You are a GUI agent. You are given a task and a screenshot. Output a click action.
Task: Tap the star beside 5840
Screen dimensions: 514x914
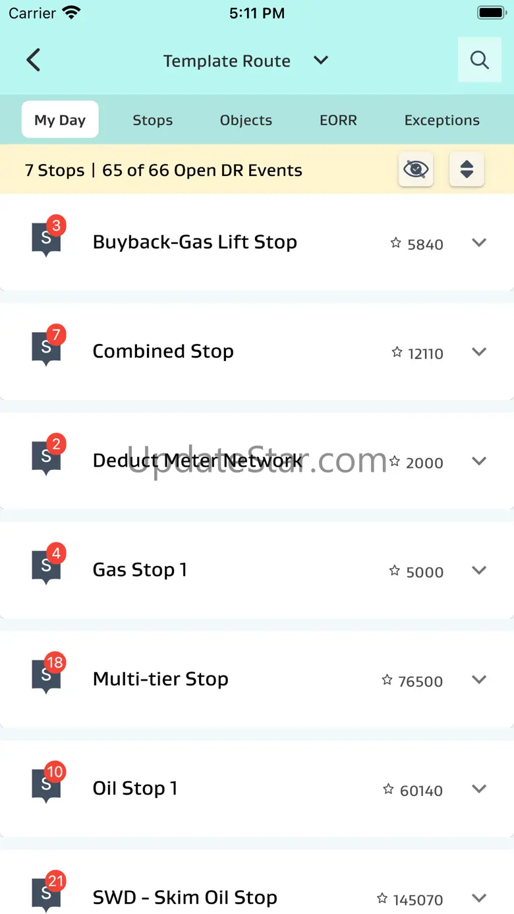tap(396, 243)
